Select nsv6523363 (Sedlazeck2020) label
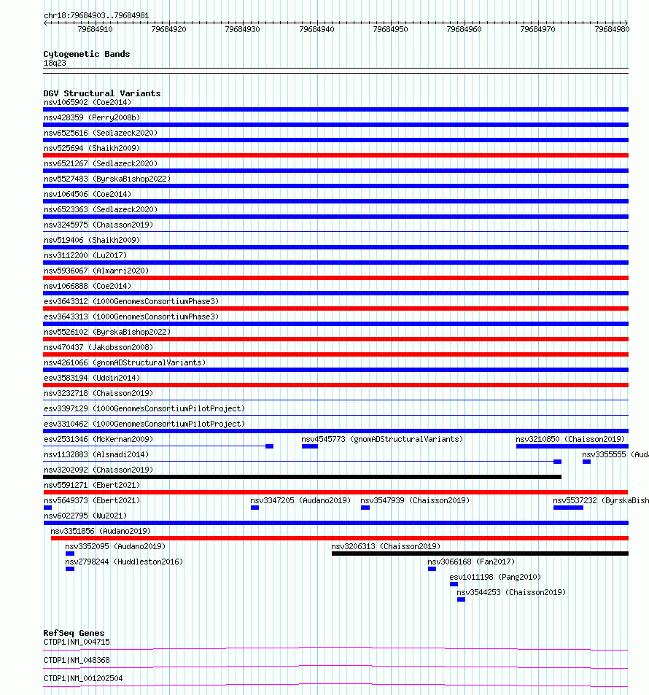The width and height of the screenshot is (649, 695). pyautogui.click(x=101, y=209)
